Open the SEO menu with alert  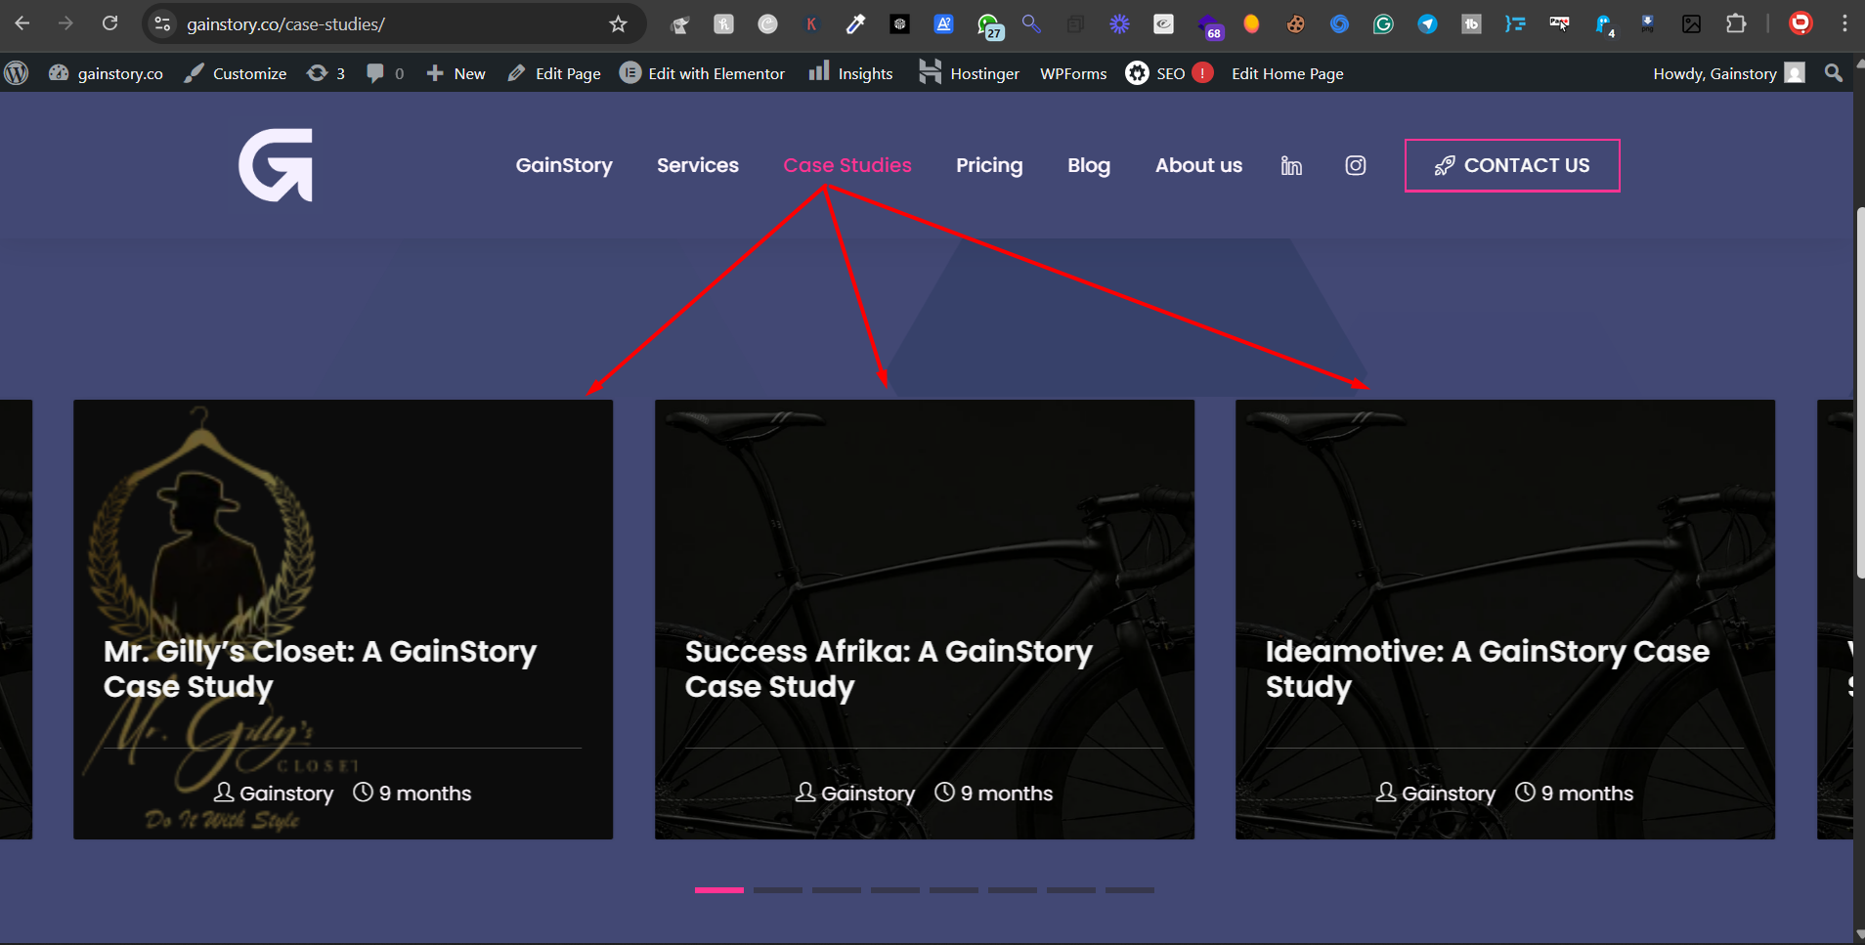[x=1169, y=73]
